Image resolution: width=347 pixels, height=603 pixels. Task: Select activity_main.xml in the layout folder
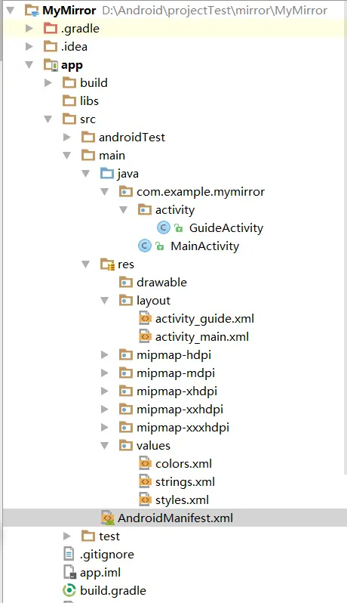[202, 337]
